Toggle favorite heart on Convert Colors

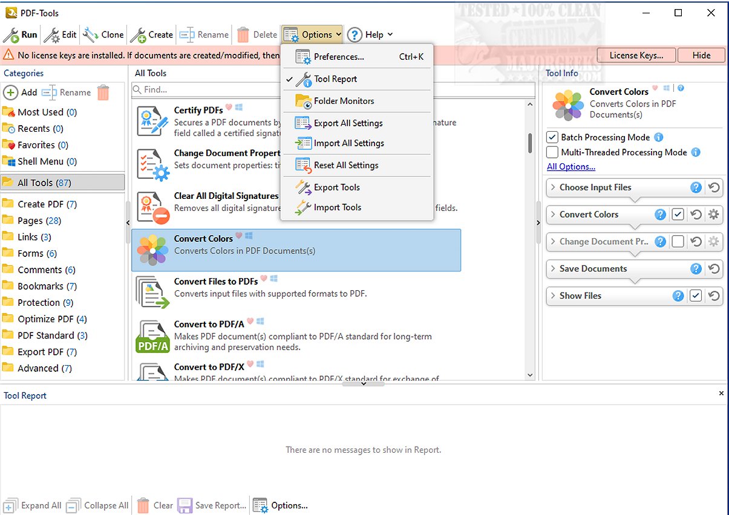tap(238, 236)
